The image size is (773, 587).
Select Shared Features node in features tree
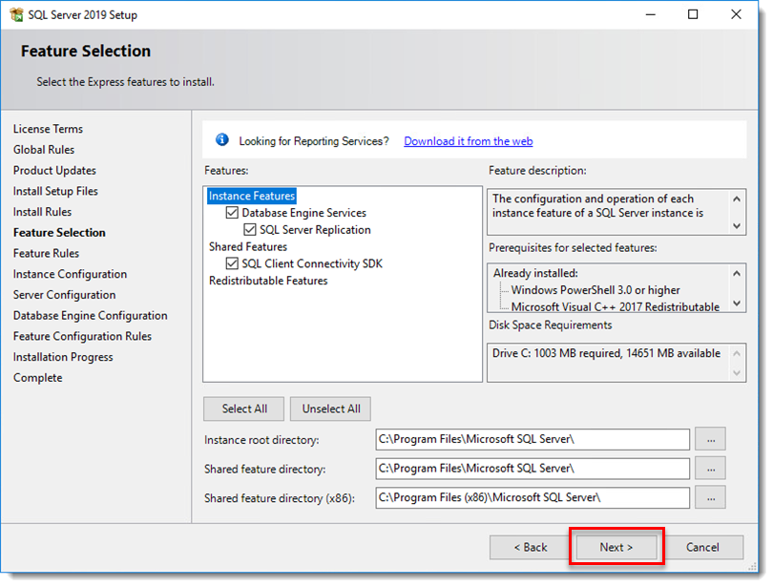(x=247, y=246)
